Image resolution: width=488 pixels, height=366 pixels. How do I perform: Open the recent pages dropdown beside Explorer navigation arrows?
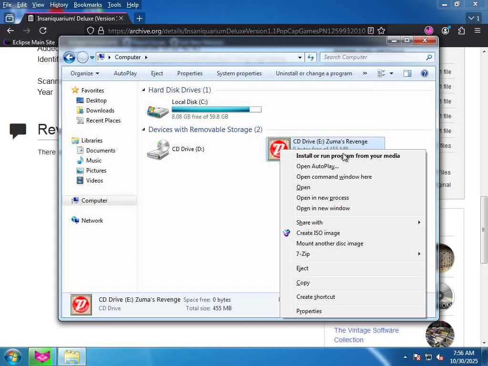pyautogui.click(x=92, y=57)
